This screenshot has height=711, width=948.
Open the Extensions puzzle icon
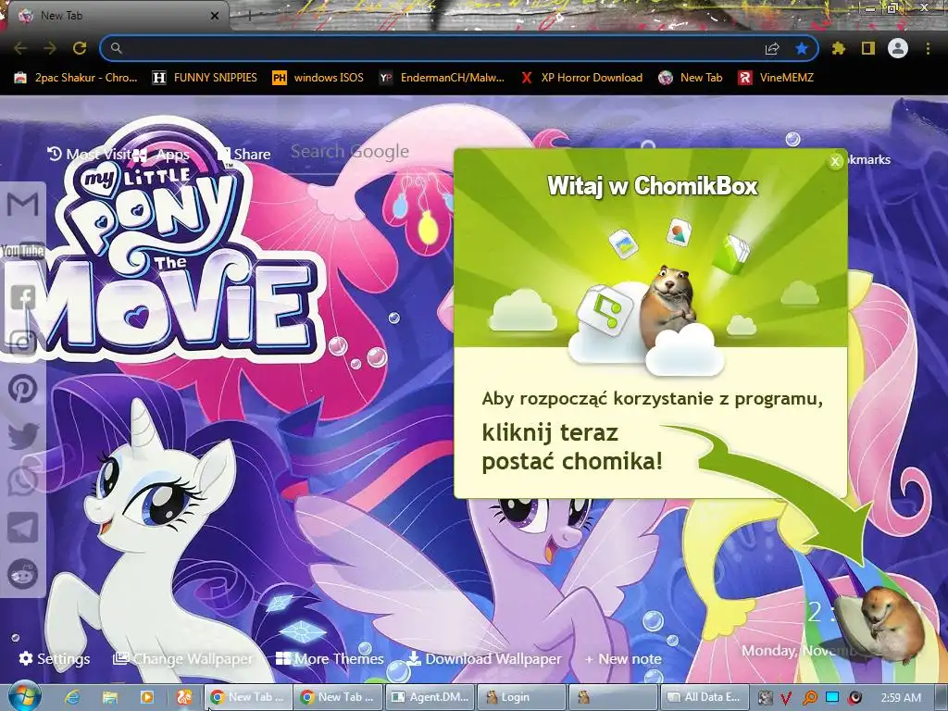pos(838,48)
